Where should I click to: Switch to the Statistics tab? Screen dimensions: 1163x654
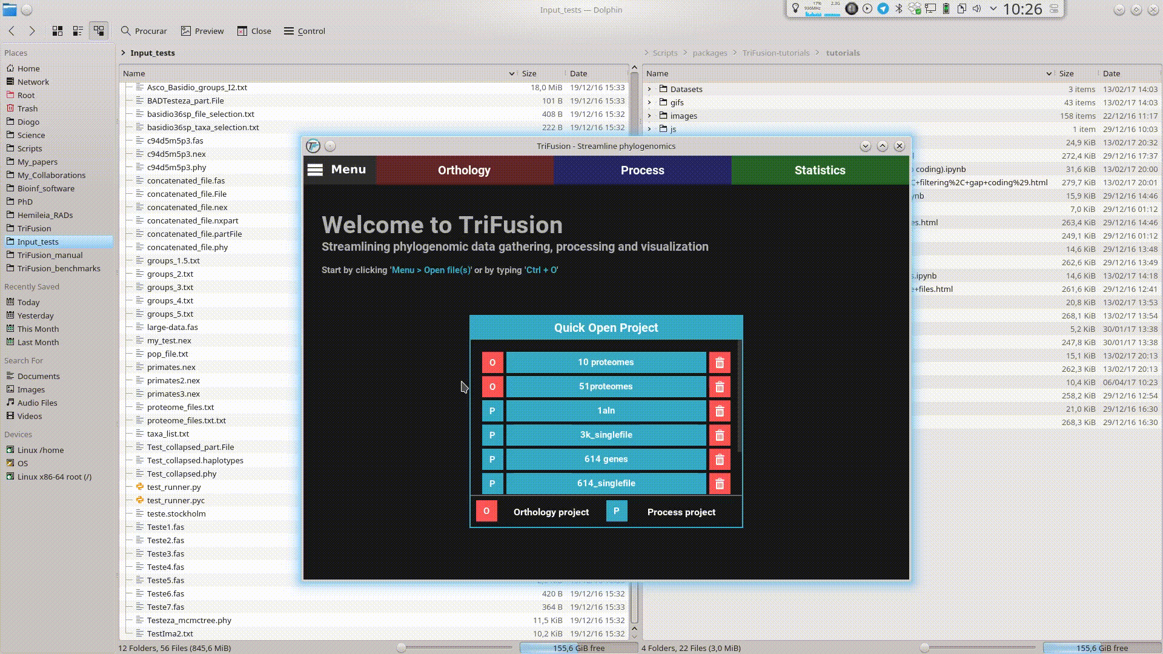click(x=820, y=170)
